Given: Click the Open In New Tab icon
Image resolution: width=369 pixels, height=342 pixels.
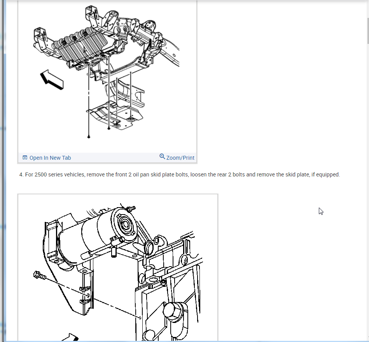Looking at the screenshot, I should pyautogui.click(x=25, y=158).
